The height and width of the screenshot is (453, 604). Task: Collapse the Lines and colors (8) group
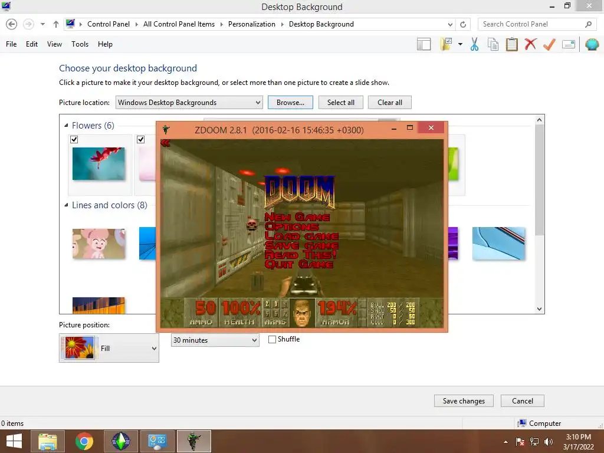tap(66, 205)
